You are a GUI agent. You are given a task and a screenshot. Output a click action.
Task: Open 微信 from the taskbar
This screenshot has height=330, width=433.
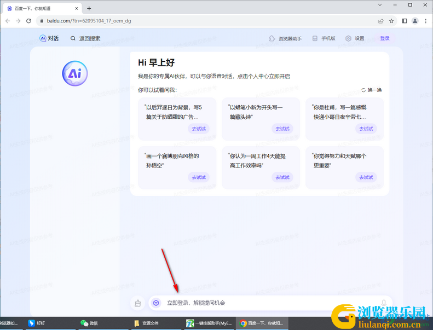[103, 323]
